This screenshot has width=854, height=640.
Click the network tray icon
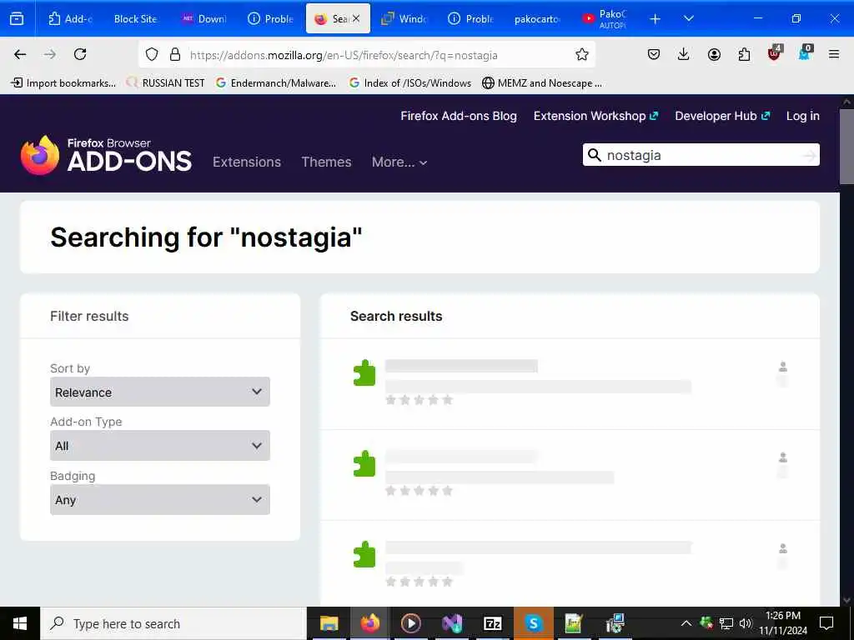pos(726,623)
